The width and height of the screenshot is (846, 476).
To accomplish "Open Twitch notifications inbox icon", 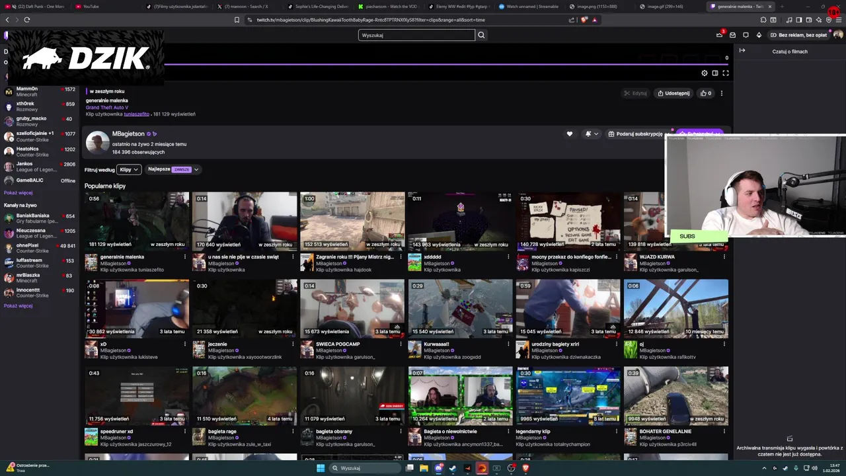I will [733, 35].
